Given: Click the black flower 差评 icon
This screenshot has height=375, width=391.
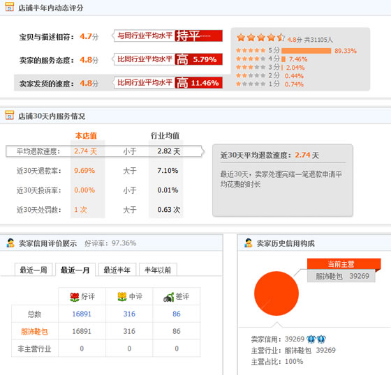Looking at the screenshot, I should pos(169,297).
